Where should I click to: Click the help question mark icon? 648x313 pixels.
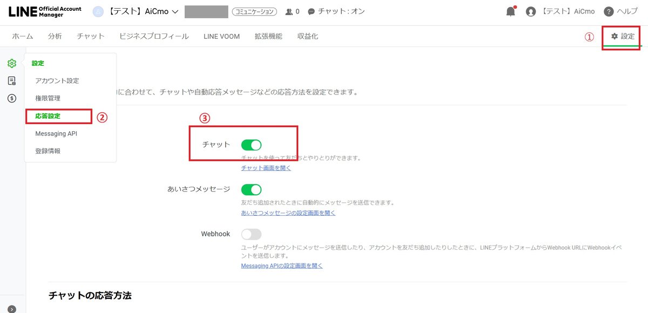point(609,11)
